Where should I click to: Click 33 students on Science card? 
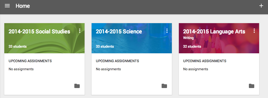[105, 46]
